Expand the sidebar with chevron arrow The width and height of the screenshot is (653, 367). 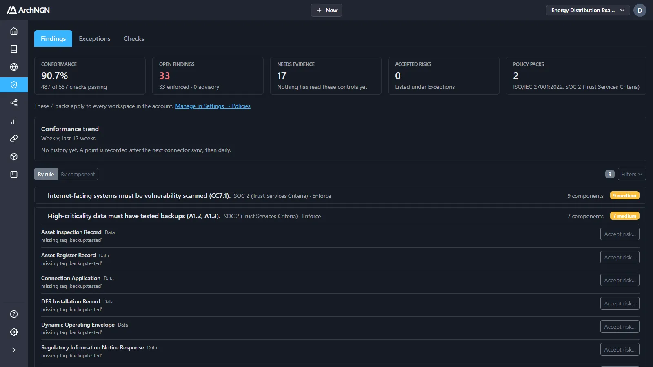tap(14, 350)
